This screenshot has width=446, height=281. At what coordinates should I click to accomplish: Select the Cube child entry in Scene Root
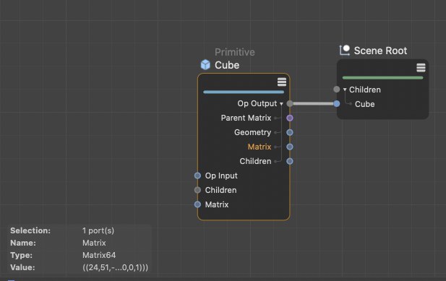[x=364, y=104]
